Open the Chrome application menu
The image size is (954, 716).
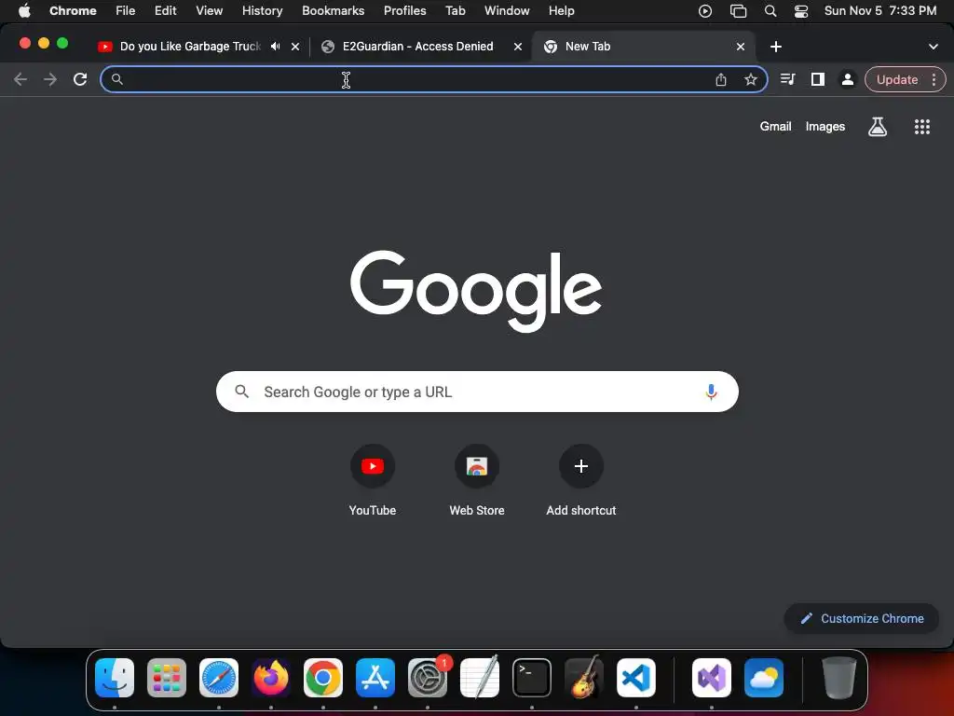73,10
